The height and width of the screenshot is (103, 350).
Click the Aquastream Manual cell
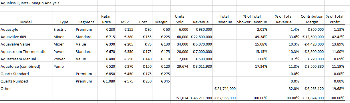19,59
